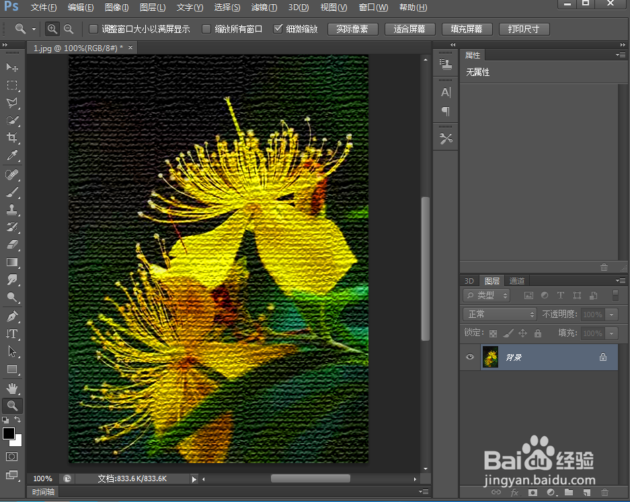Select the Quick Selection tool

tap(12, 120)
